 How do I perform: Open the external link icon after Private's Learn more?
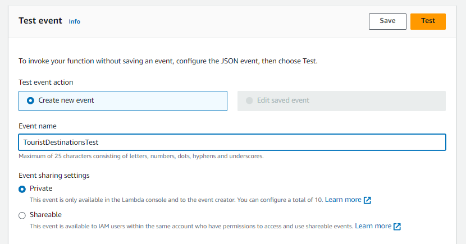368,200
